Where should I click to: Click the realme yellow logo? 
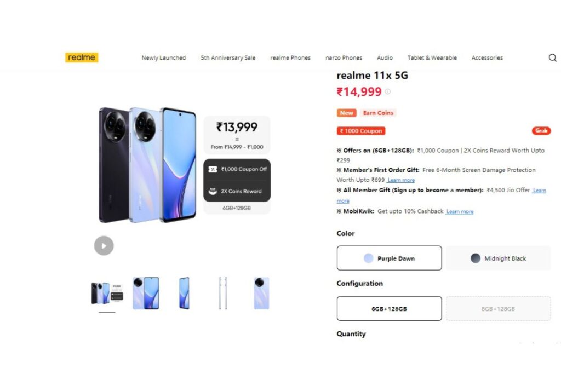[x=82, y=57]
